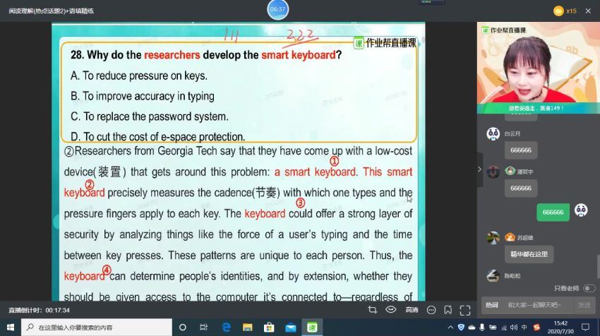Open the volume speaker tray icon
Viewport: 600px width, 336px height.
click(513, 328)
